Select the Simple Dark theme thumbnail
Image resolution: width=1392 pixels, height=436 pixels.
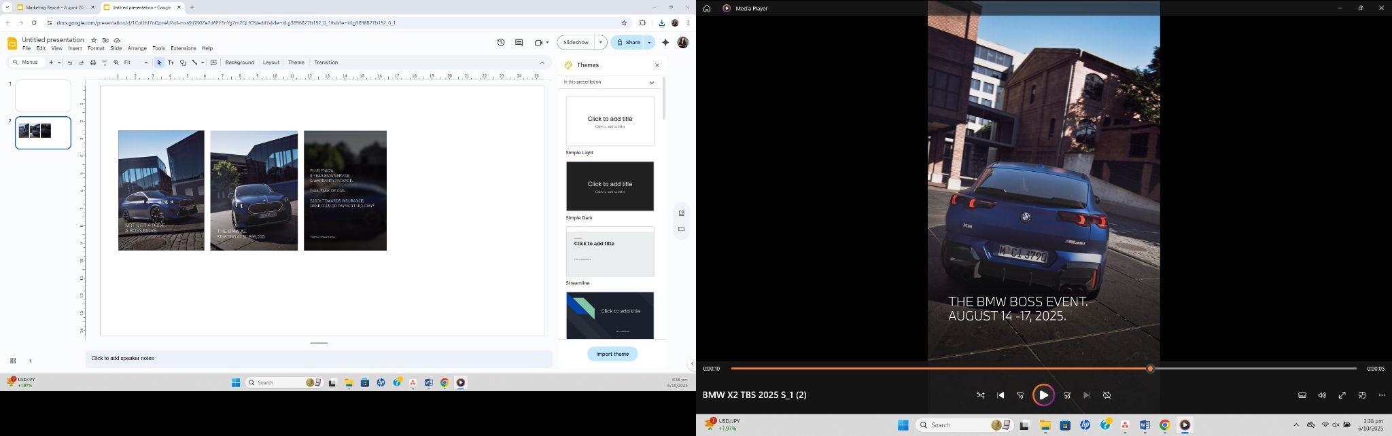(610, 186)
